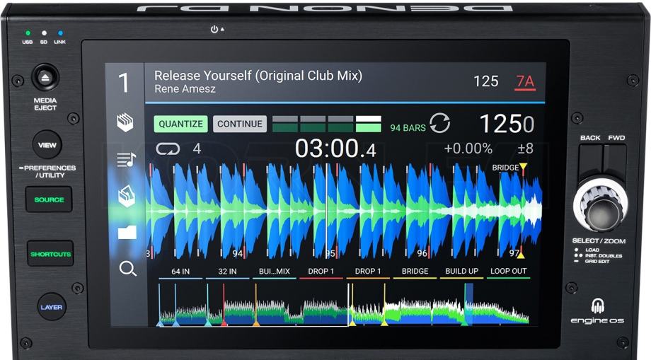Toggle the QUANTIZE button
The width and height of the screenshot is (651, 360).
pos(180,124)
